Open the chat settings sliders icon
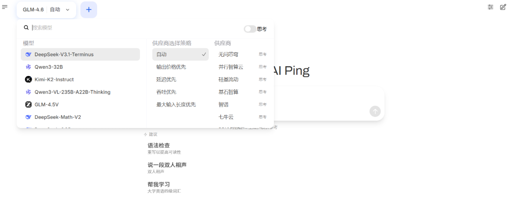This screenshot has height=216, width=511. click(x=490, y=7)
